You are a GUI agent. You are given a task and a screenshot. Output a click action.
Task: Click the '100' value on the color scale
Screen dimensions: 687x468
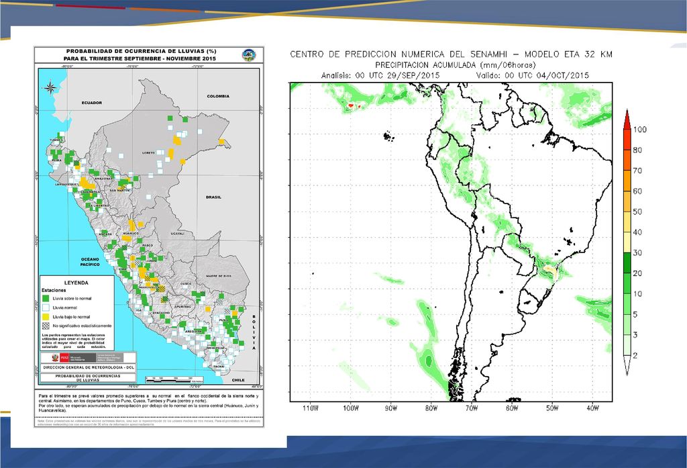[x=639, y=130]
